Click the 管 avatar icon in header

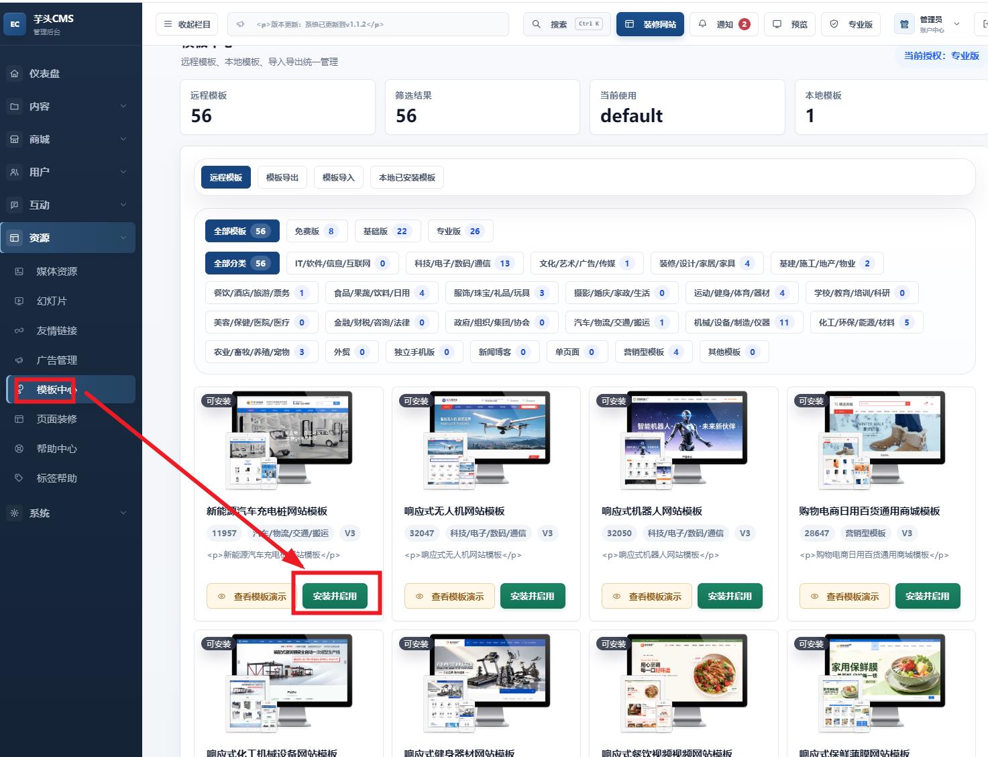(x=904, y=24)
